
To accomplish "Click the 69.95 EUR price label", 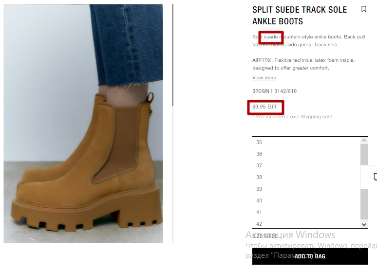I will coord(264,107).
